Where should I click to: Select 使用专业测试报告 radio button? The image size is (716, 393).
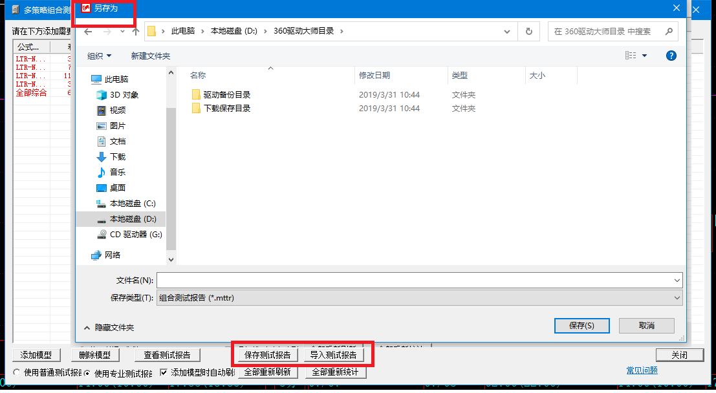[x=87, y=373]
